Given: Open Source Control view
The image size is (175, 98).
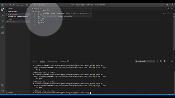Looking at the screenshot, I should (x=3, y=21).
